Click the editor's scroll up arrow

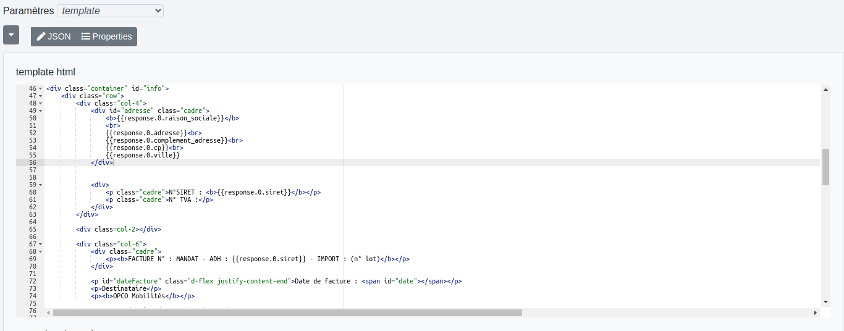point(825,89)
